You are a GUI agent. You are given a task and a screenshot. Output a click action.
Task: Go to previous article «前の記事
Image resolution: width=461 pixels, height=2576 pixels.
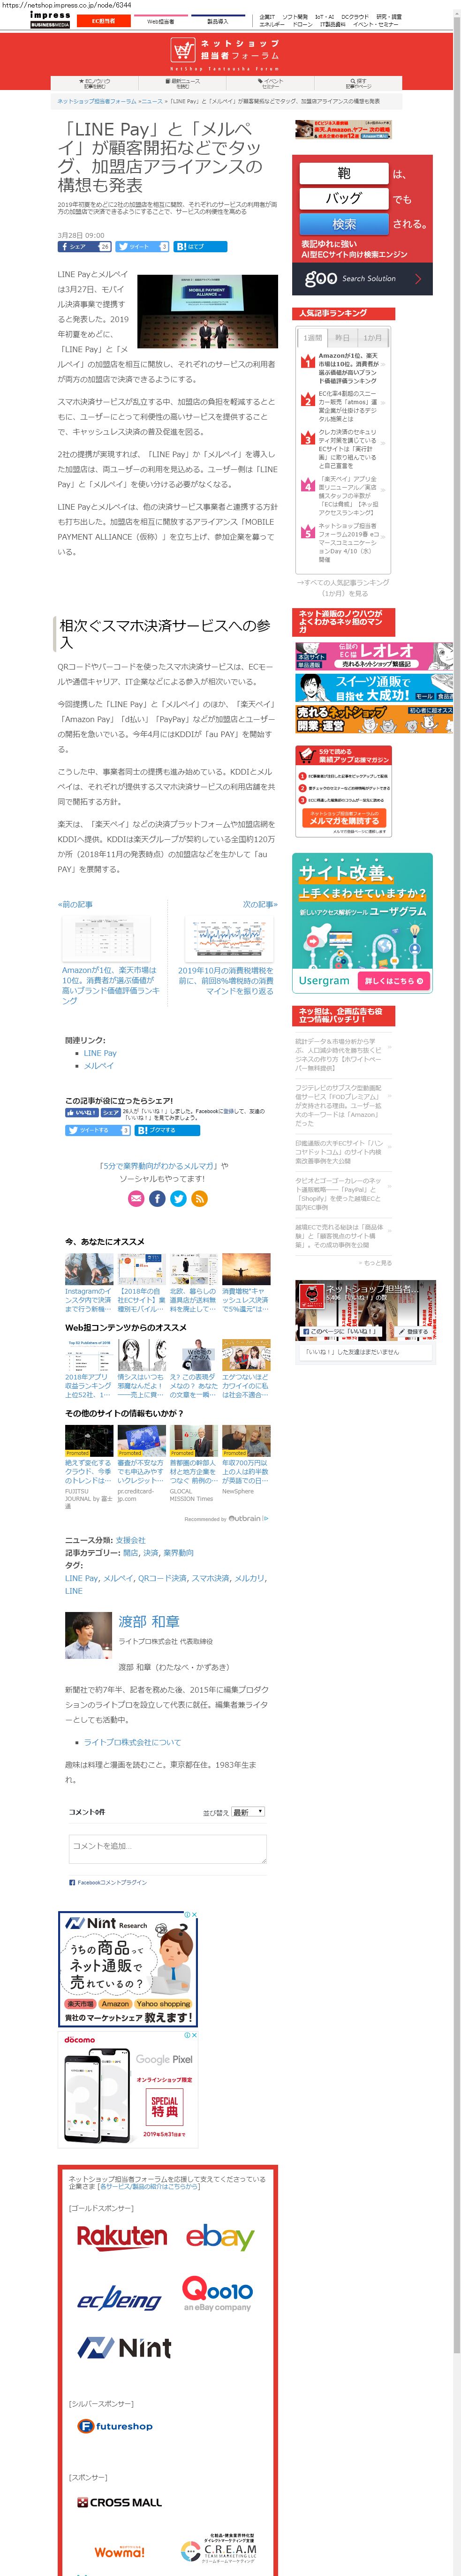[76, 904]
